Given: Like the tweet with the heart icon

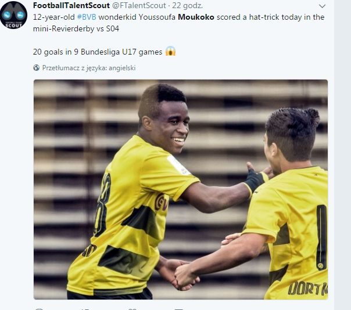Looking at the screenshot, I should point(132,309).
